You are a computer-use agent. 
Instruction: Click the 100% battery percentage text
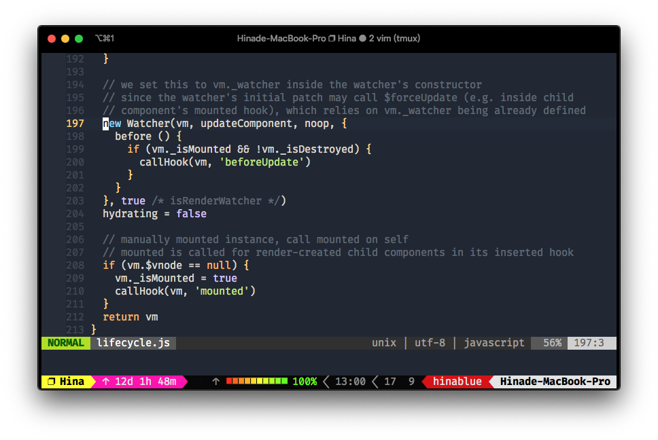[305, 382]
